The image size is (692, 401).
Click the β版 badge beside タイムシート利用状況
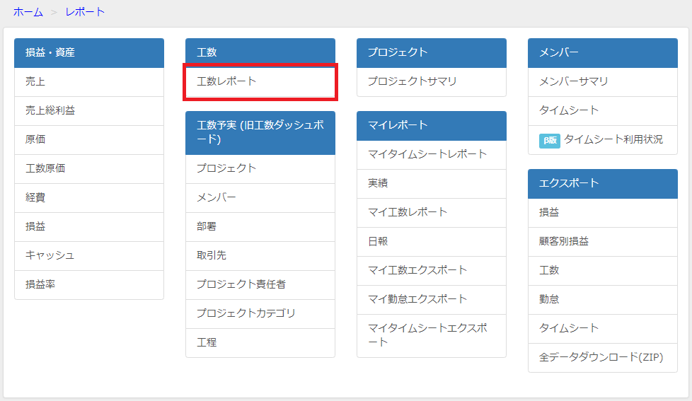tap(550, 140)
